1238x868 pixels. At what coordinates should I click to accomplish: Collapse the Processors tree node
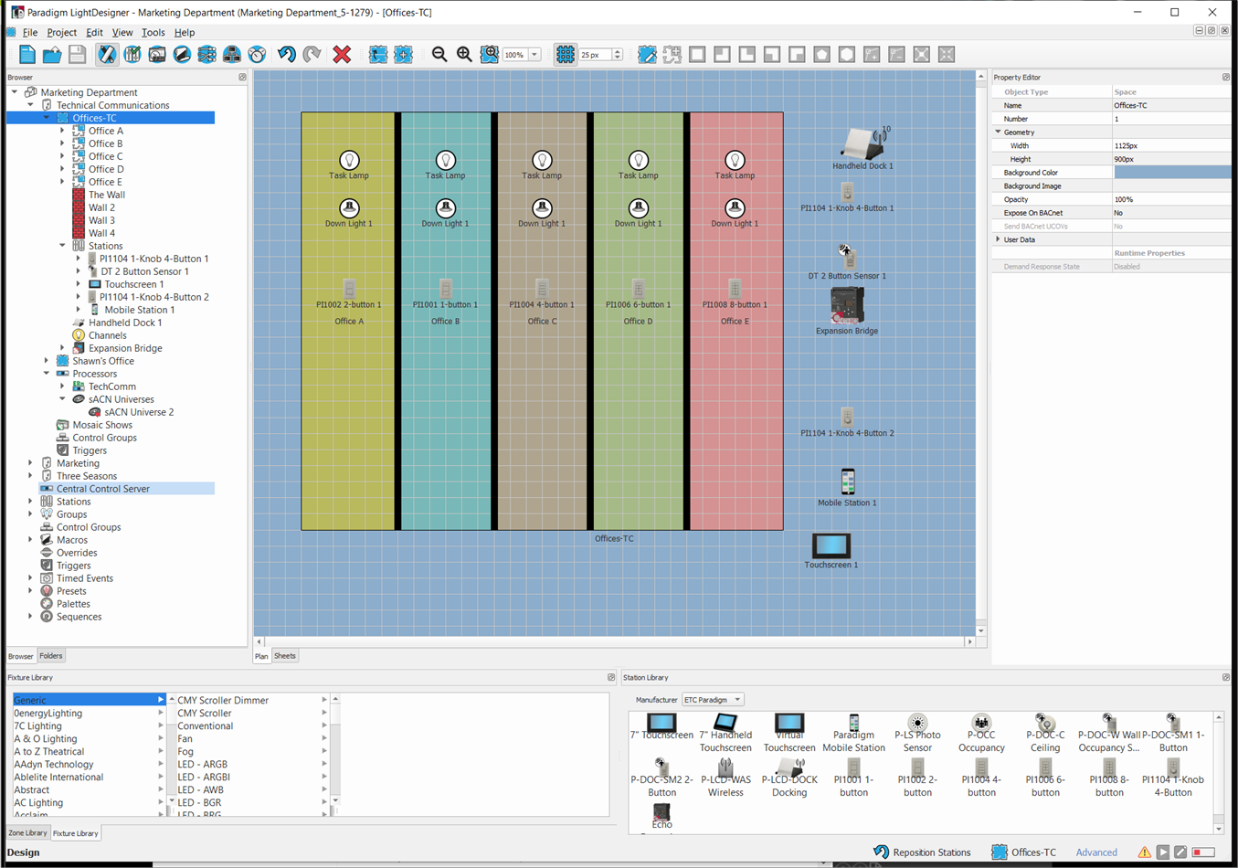(x=47, y=374)
